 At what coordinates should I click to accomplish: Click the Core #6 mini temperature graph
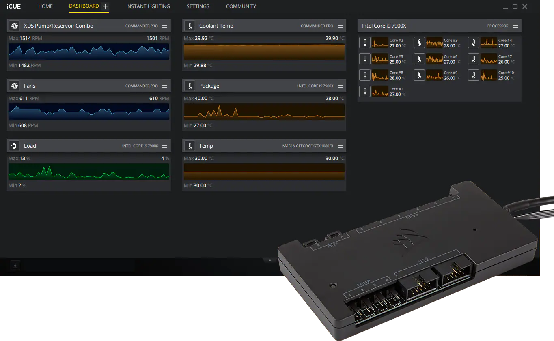coord(435,59)
